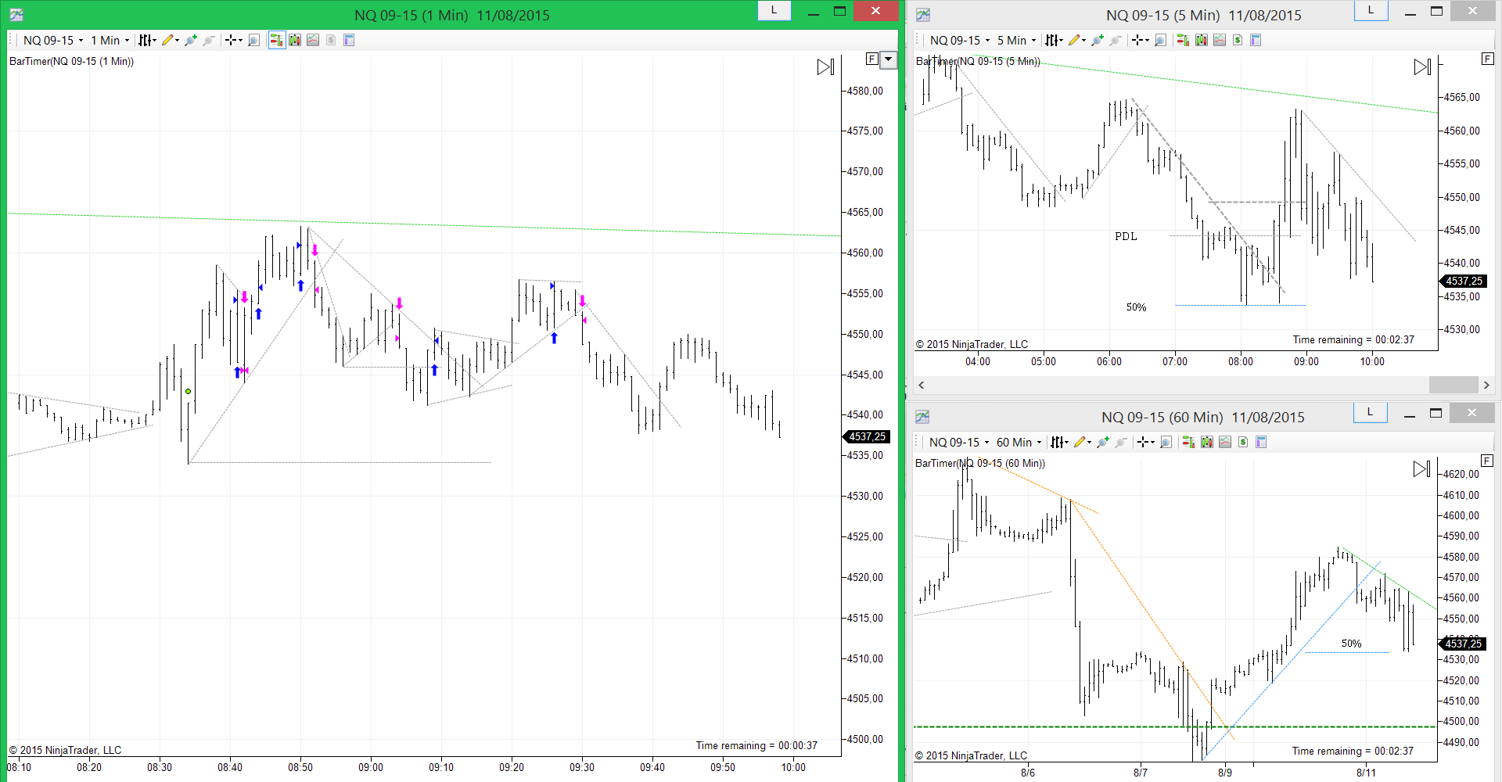Click the 5 Min chart window icon
Viewport: 1502px width, 782px height.
coord(923,15)
